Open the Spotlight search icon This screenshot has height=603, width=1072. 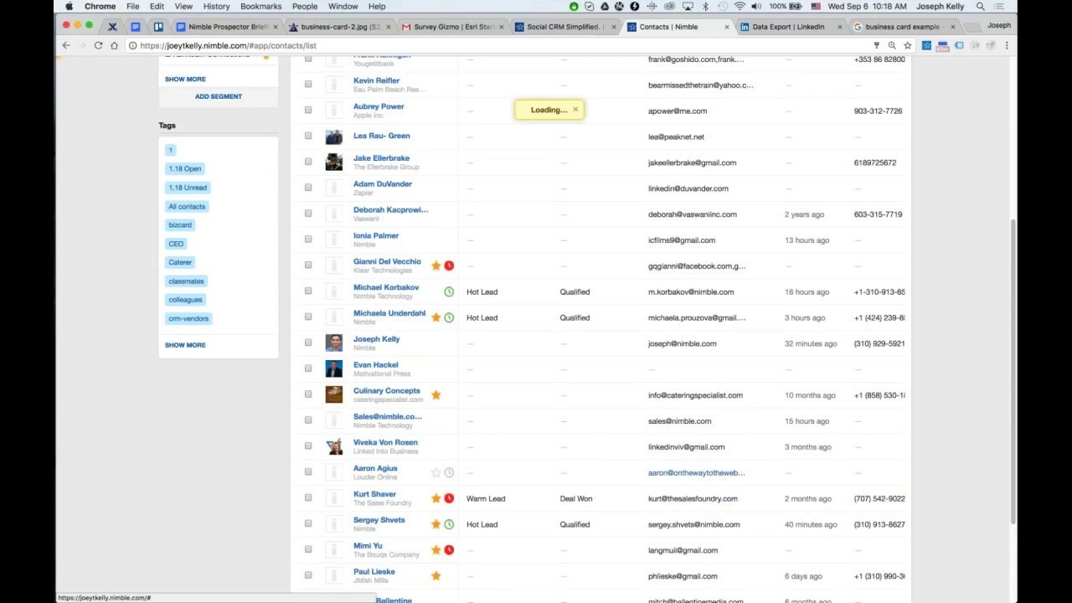coord(979,7)
